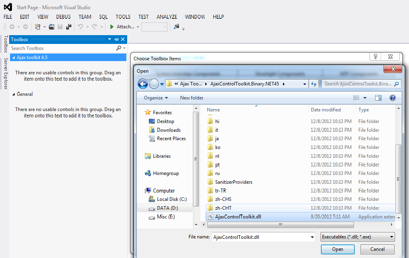
Task: Click the Visual Studio logo icon
Action: coord(8,7)
